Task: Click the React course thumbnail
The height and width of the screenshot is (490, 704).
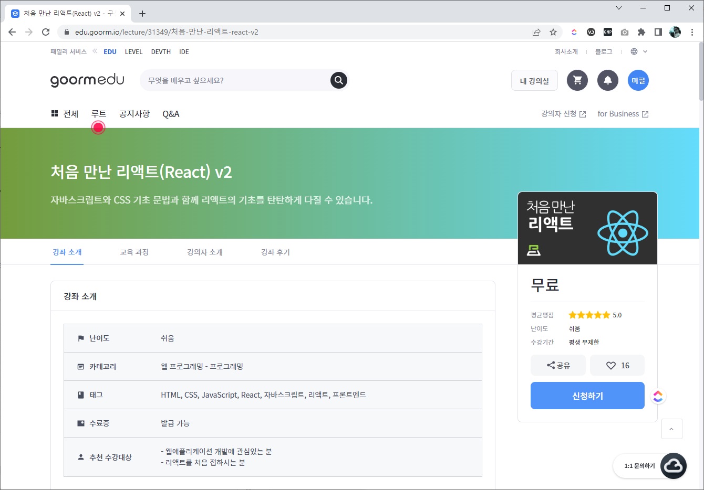Action: pos(587,228)
